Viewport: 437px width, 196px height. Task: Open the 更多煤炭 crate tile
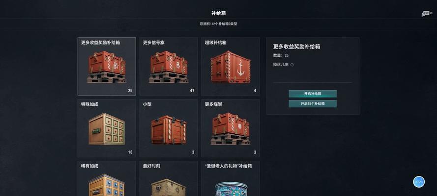(x=231, y=128)
